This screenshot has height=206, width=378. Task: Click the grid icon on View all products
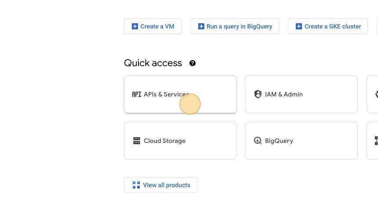pyautogui.click(x=136, y=185)
